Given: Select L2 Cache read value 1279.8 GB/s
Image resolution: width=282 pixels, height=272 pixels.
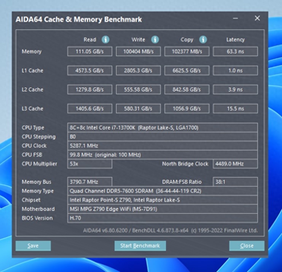Looking at the screenshot, I should point(90,89).
